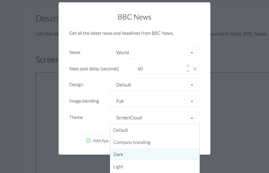269x173 pixels.
Task: Click the 'Next post delay (seconds)' label
Action: (x=94, y=69)
